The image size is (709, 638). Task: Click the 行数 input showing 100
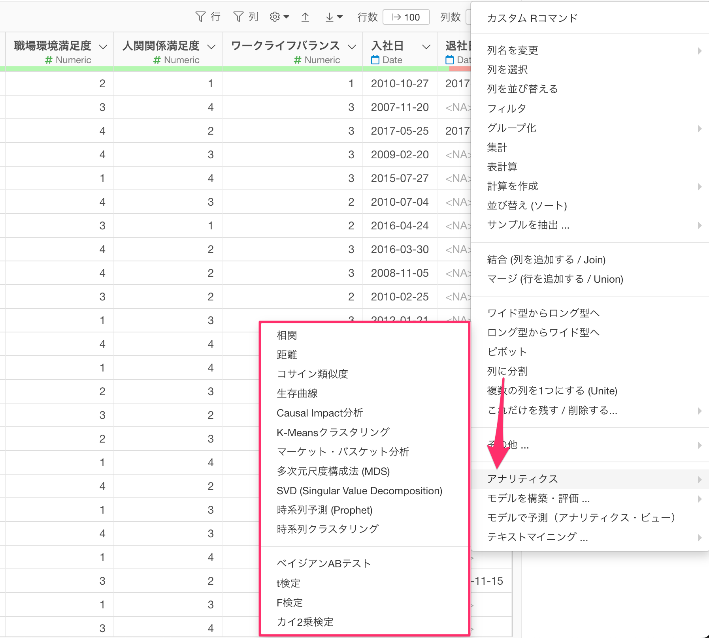click(x=406, y=17)
